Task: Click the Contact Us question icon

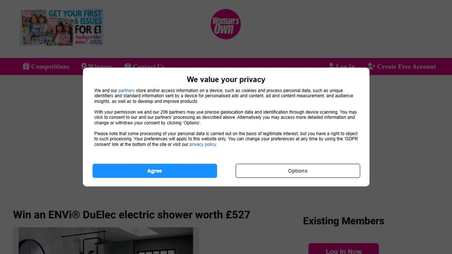Action: (x=128, y=66)
